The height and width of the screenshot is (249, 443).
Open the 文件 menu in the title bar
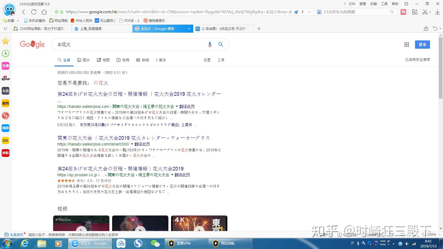(352, 4)
